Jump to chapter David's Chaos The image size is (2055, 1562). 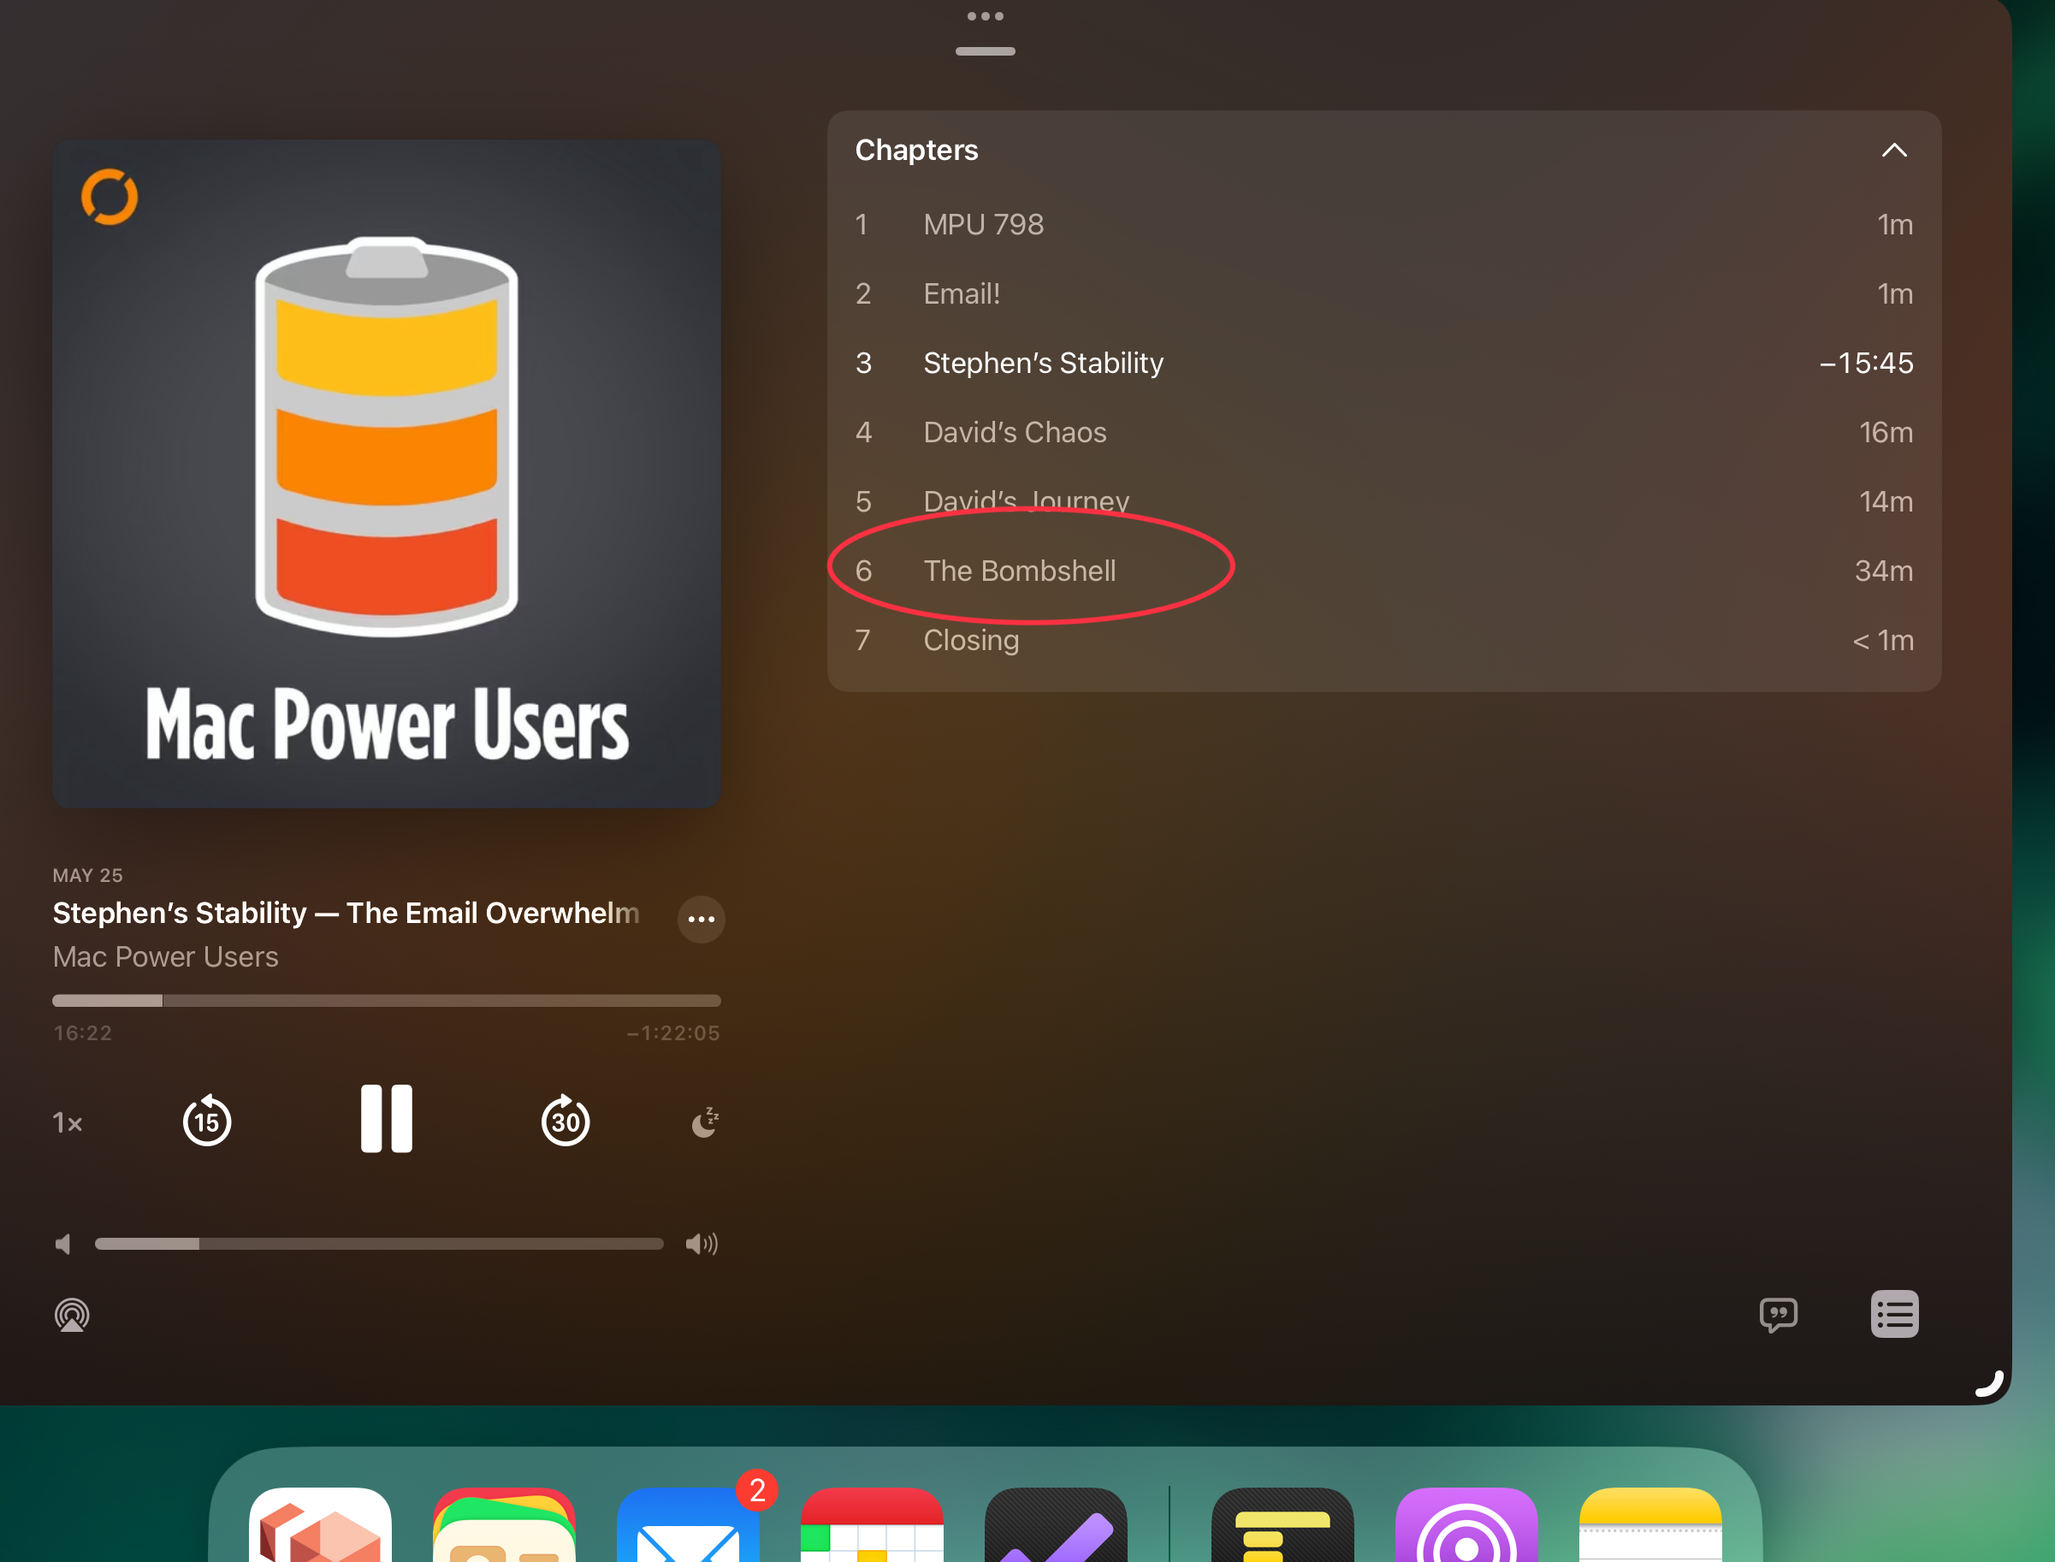[x=1383, y=432]
